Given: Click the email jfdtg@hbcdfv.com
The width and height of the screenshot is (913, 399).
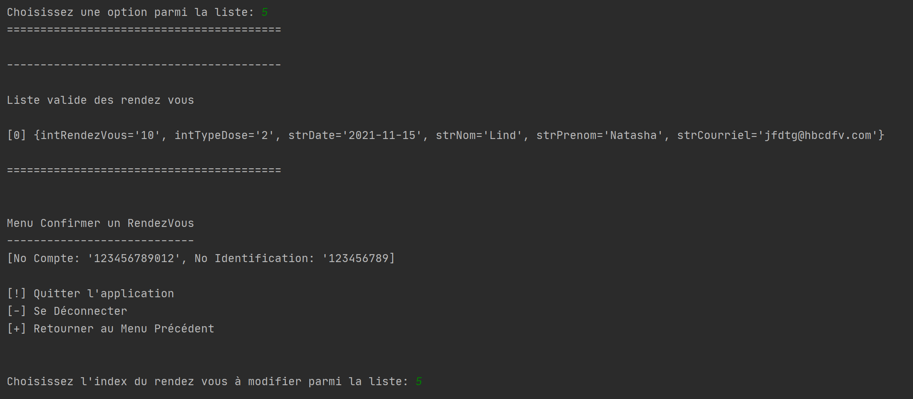Looking at the screenshot, I should (818, 136).
